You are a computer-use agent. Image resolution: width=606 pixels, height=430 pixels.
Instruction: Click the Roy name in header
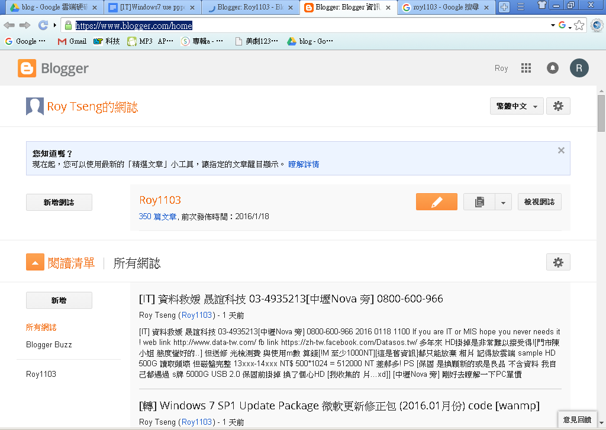(501, 69)
